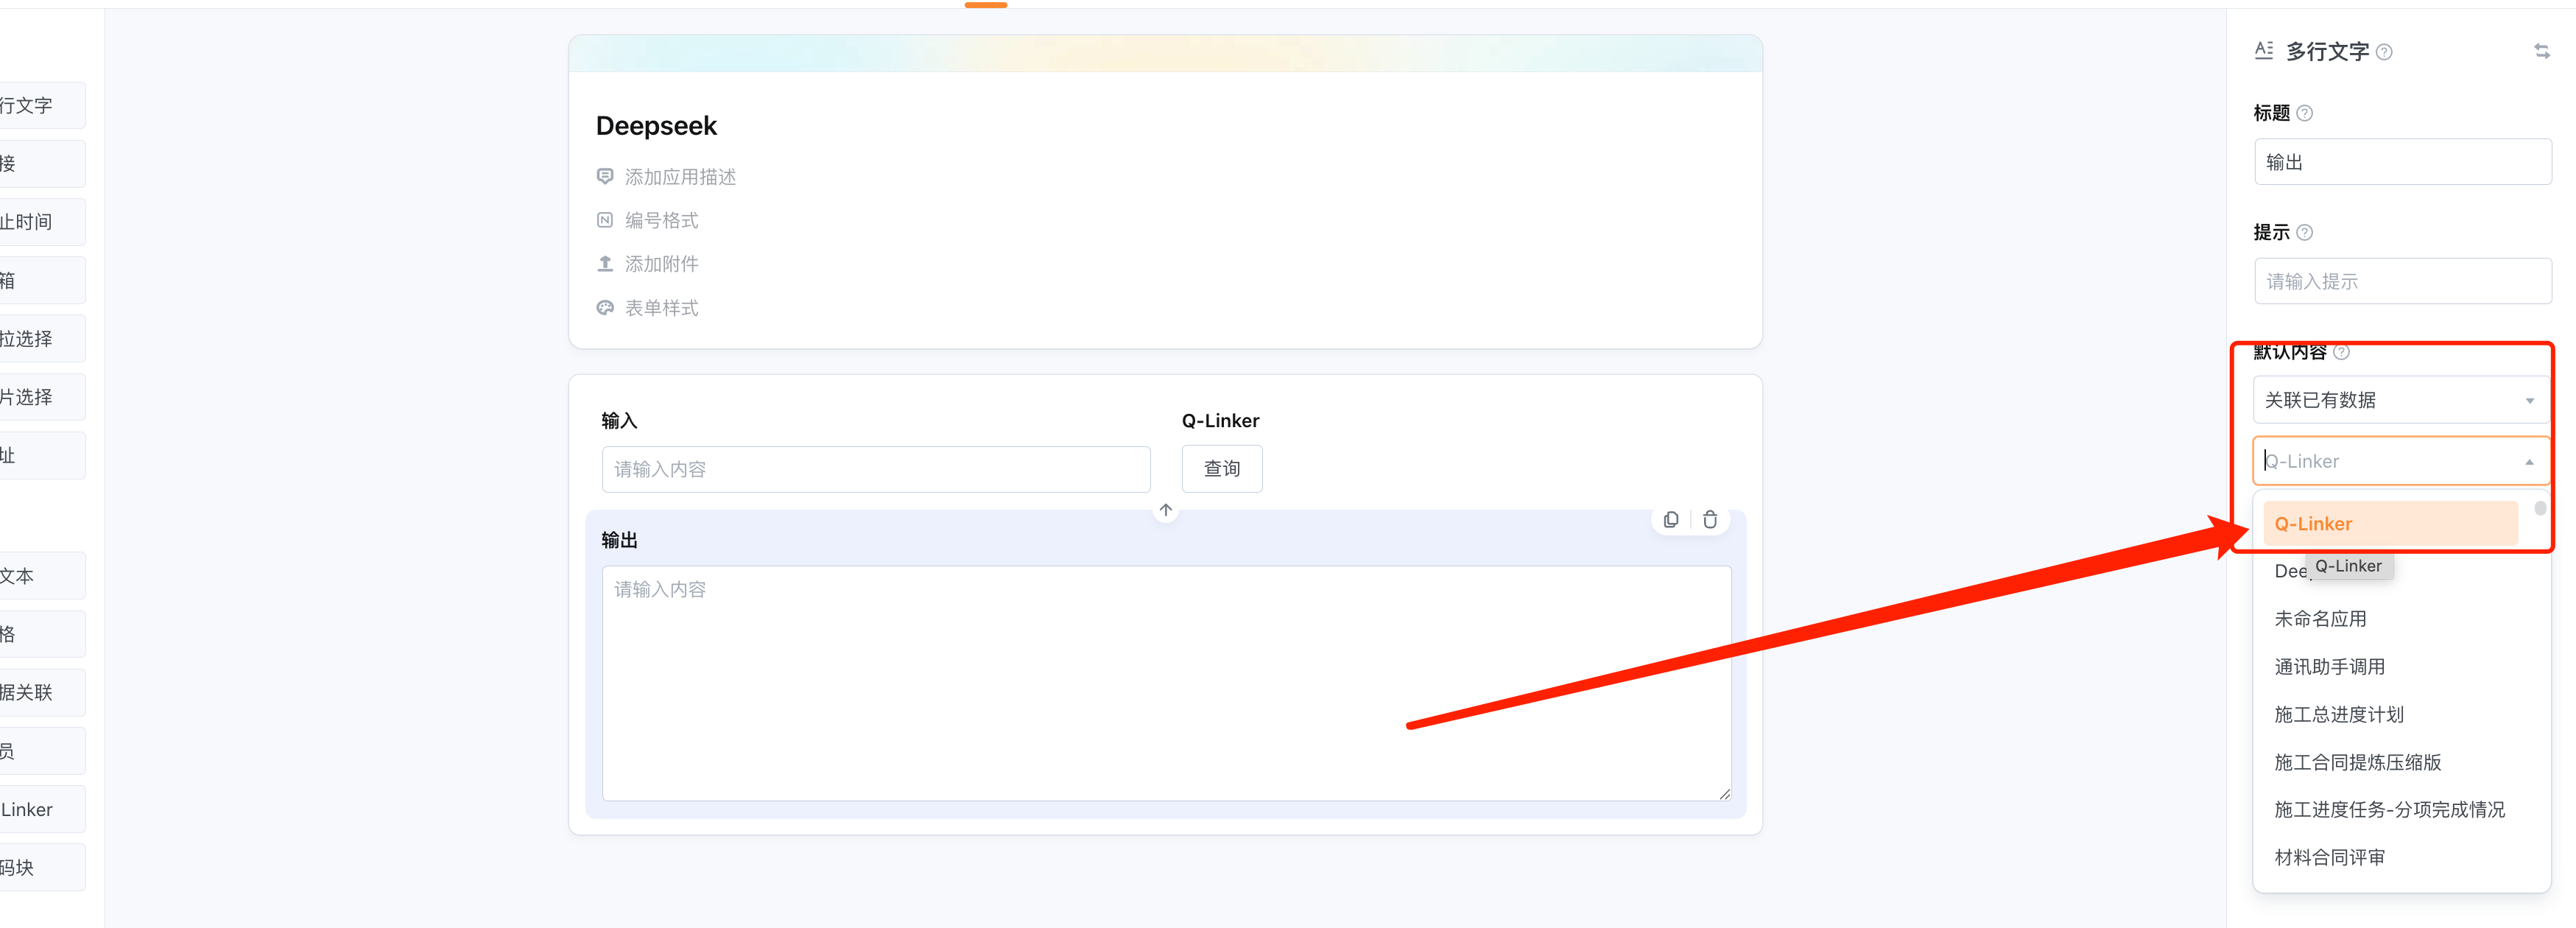Screen dimensions: 2576x928
Task: Copy the 输出 field using the duplicate icon
Action: tap(1671, 519)
